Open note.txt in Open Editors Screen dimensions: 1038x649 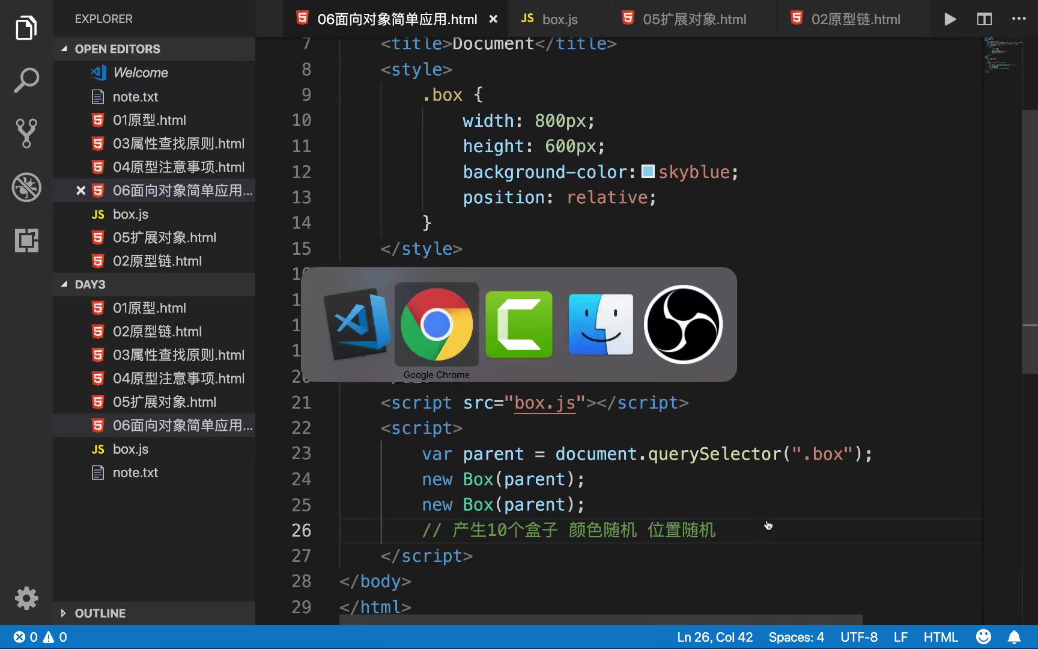pos(154,97)
